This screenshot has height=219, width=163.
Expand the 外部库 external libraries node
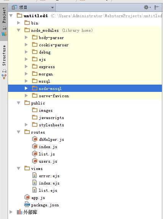pos(11,212)
